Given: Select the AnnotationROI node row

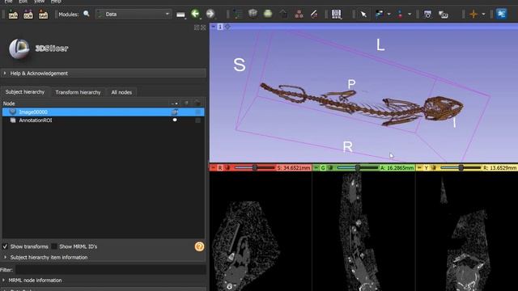Looking at the screenshot, I should pos(104,120).
